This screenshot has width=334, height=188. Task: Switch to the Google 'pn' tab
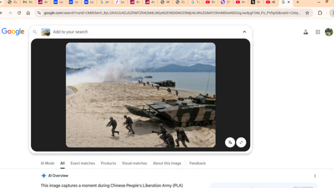point(104,2)
